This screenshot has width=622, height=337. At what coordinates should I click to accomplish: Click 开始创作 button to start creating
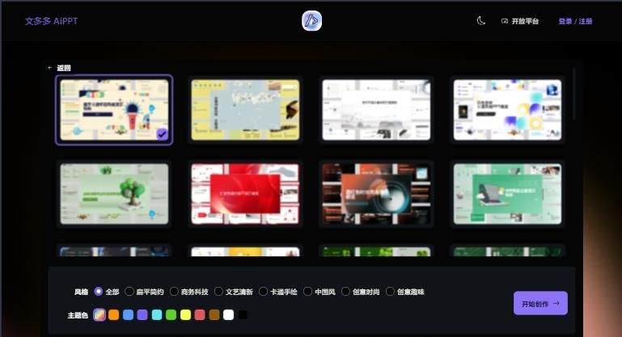coord(540,303)
